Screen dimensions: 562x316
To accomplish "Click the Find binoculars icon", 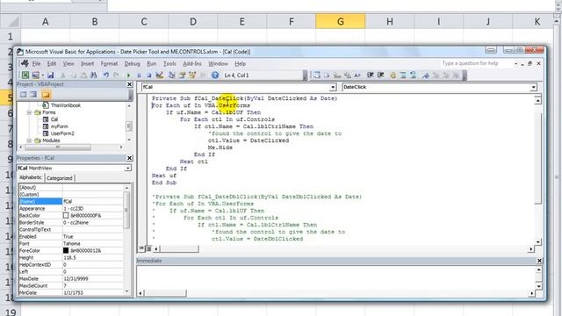I will pos(94,75).
